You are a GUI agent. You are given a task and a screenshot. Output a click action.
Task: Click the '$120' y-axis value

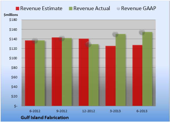pos(13,49)
